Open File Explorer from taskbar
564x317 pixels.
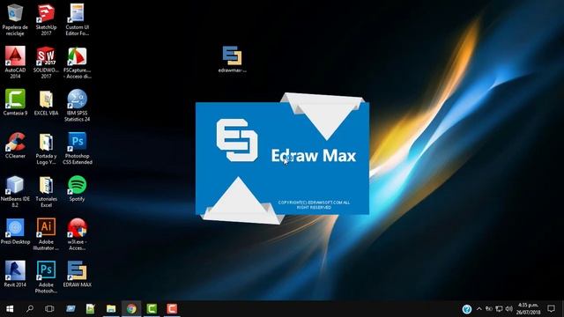[x=111, y=309]
